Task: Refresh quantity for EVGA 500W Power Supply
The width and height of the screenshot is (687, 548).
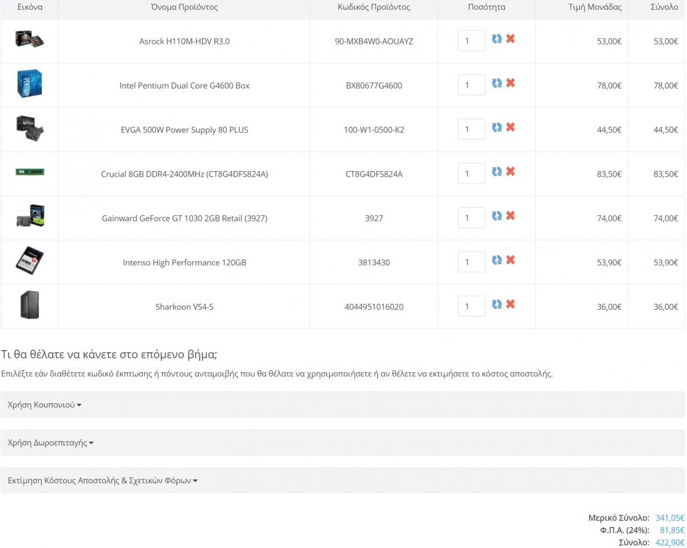Action: pyautogui.click(x=497, y=128)
